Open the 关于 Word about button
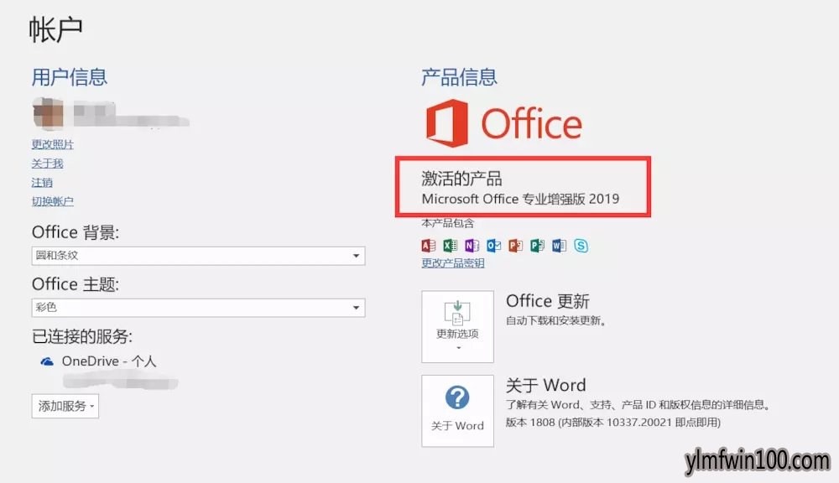 [457, 411]
